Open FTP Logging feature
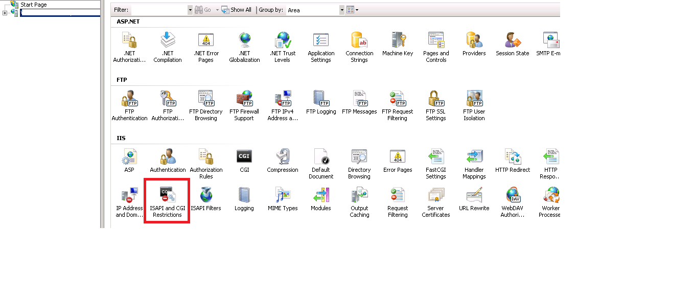This screenshot has height=294, width=692. tap(321, 102)
